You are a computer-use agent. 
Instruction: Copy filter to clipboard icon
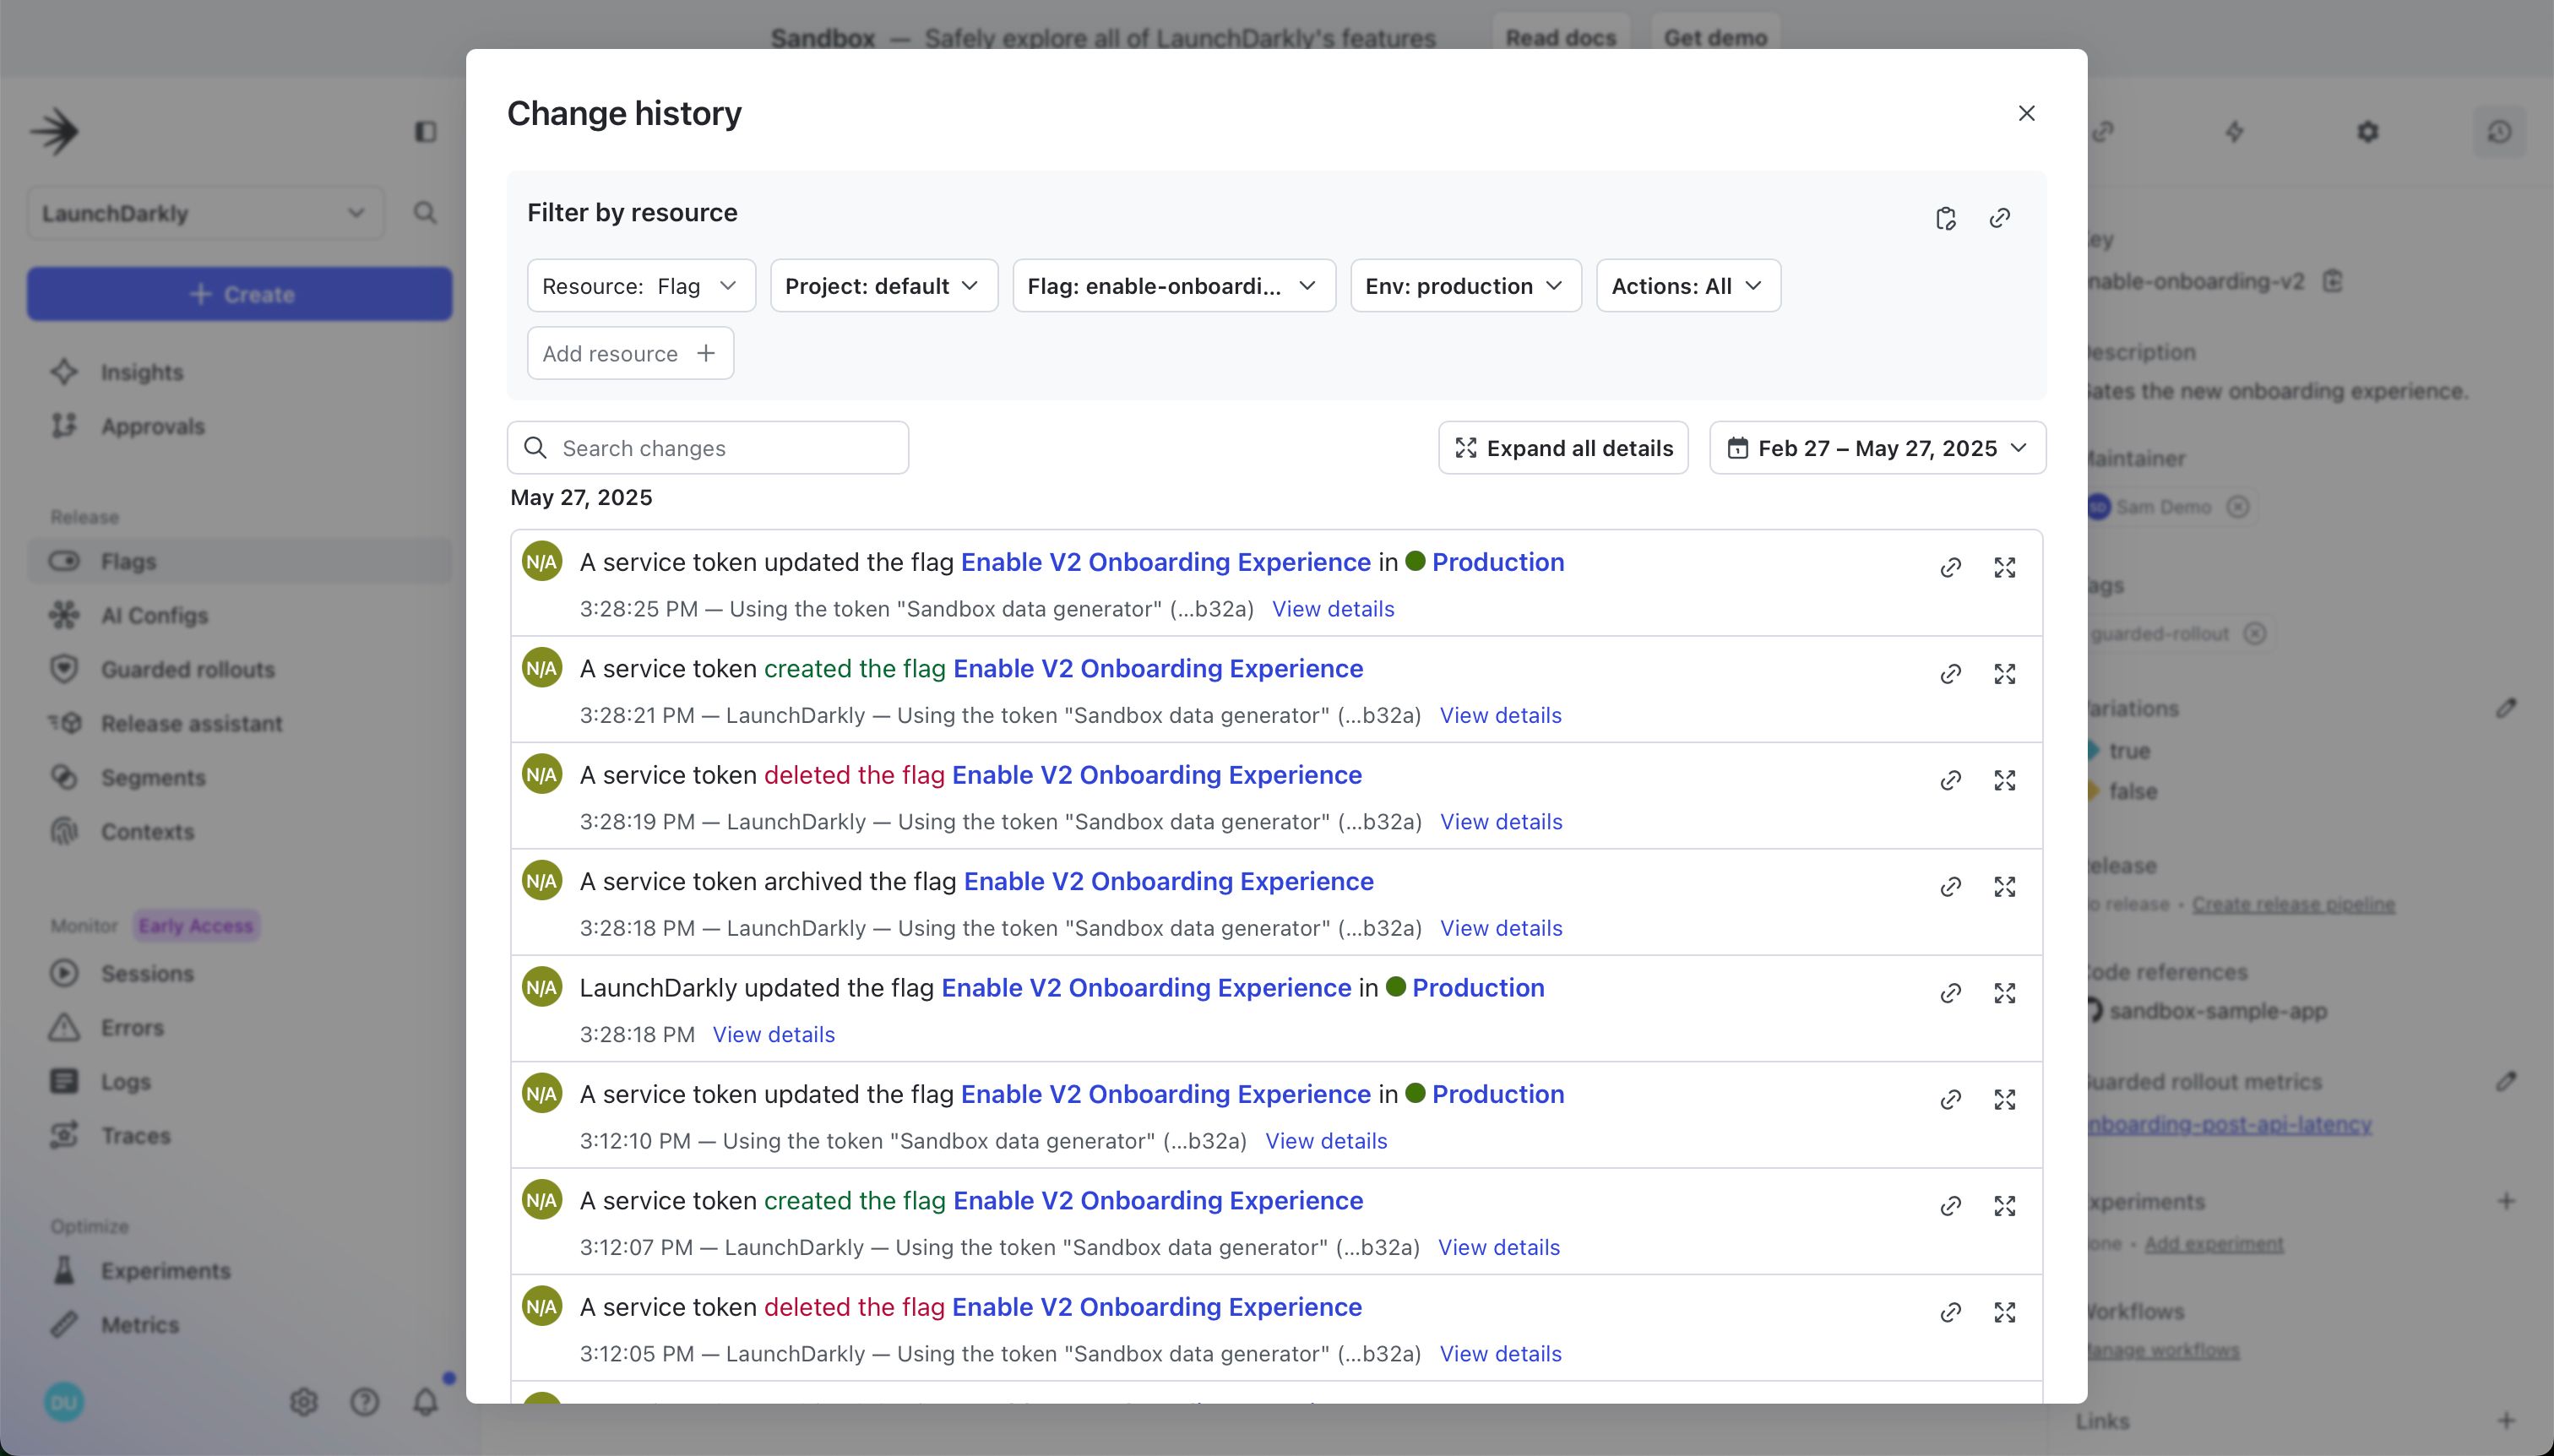pyautogui.click(x=1945, y=218)
